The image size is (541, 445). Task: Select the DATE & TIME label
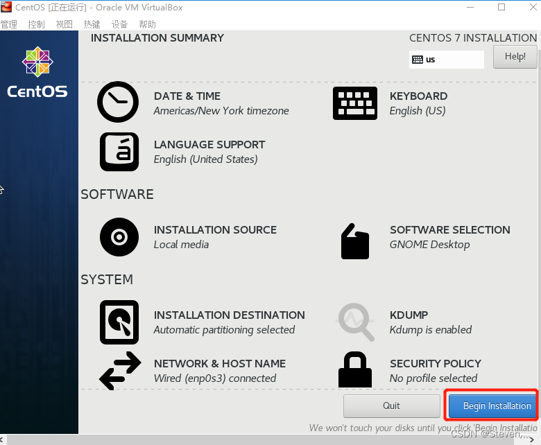187,96
